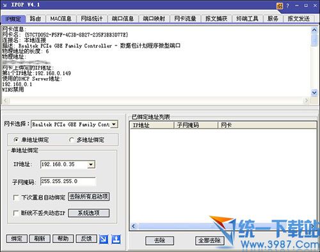Switch to the IP绑定 tab
Screen dimensions: 320x252
coord(13,19)
